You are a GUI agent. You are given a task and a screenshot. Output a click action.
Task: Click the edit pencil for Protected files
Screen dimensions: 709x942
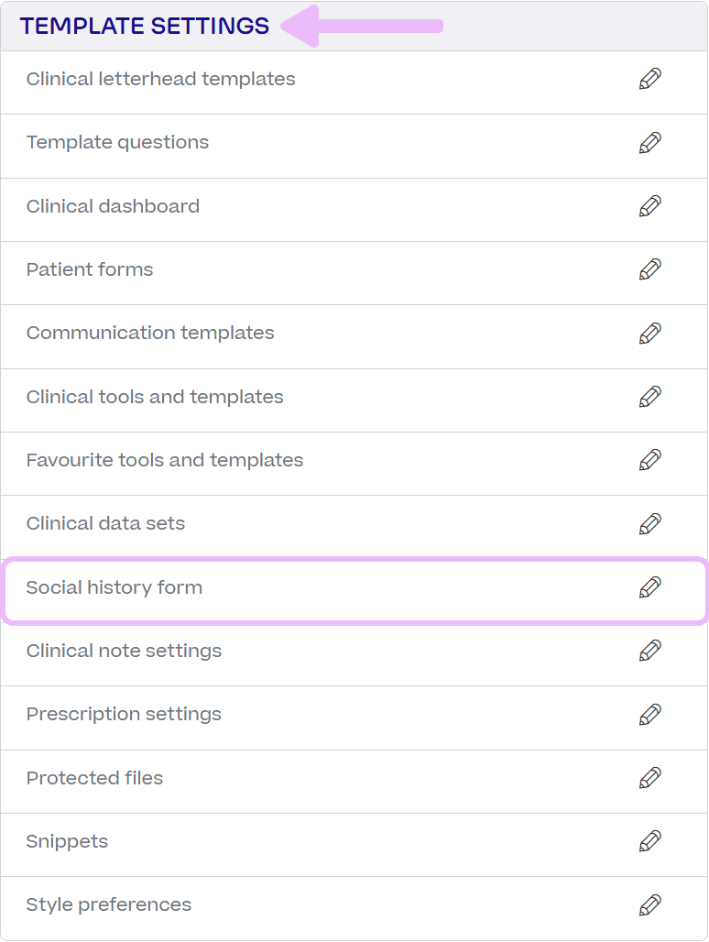point(650,778)
